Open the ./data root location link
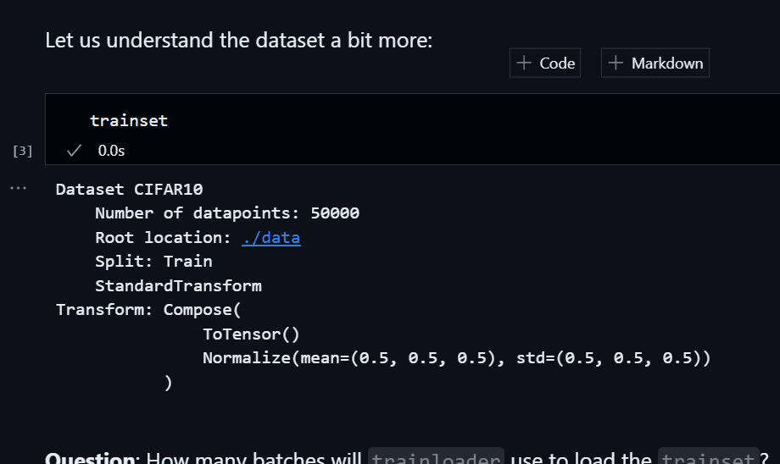 point(270,238)
